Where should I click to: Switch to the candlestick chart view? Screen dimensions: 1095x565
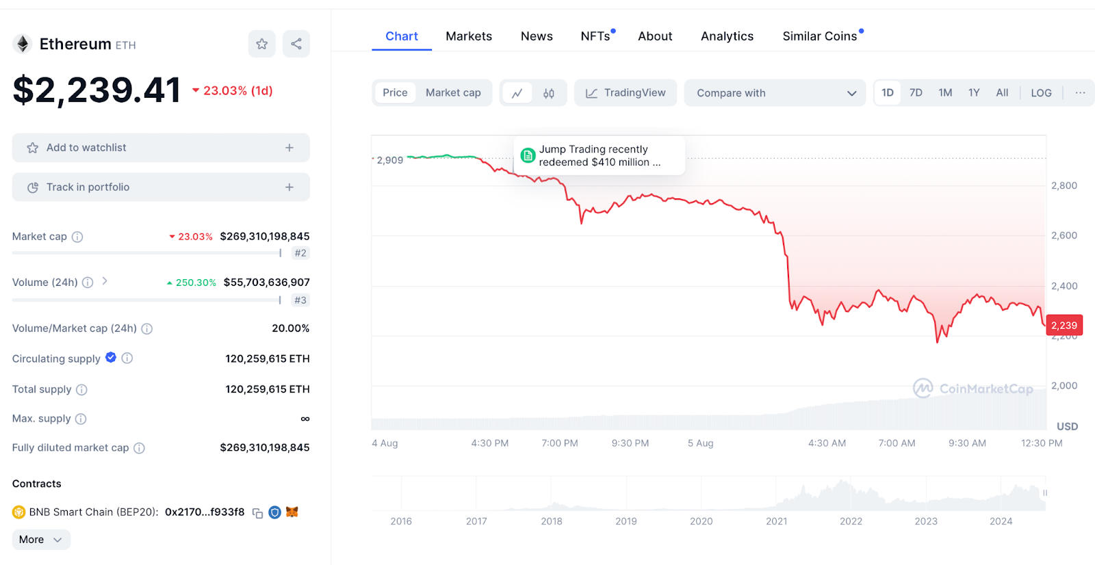point(549,93)
